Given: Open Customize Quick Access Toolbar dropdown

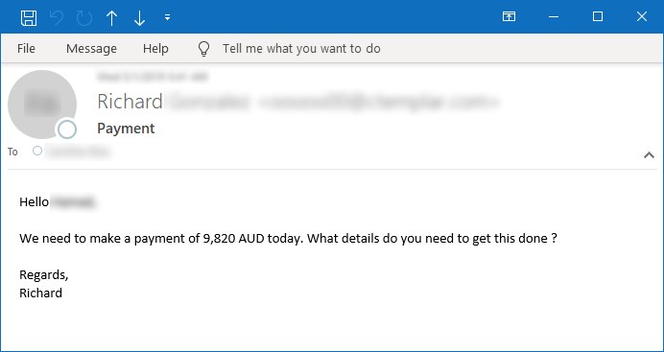Looking at the screenshot, I should [167, 17].
